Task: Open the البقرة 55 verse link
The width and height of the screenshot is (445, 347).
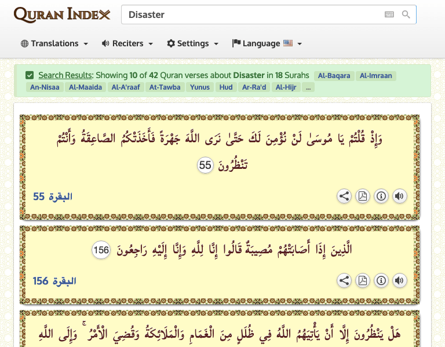Action: [x=53, y=196]
